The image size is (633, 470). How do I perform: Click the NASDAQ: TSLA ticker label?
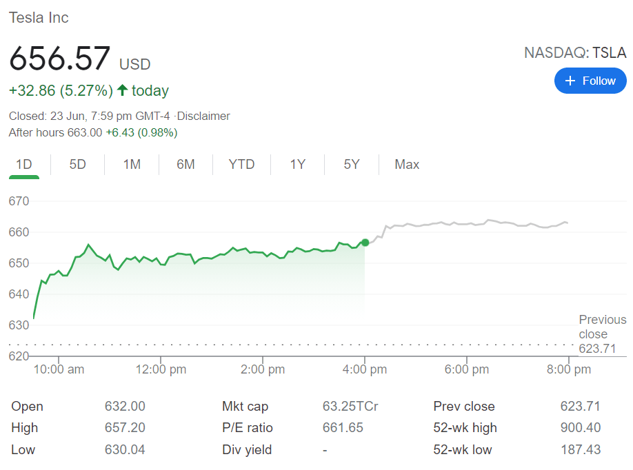(x=575, y=53)
